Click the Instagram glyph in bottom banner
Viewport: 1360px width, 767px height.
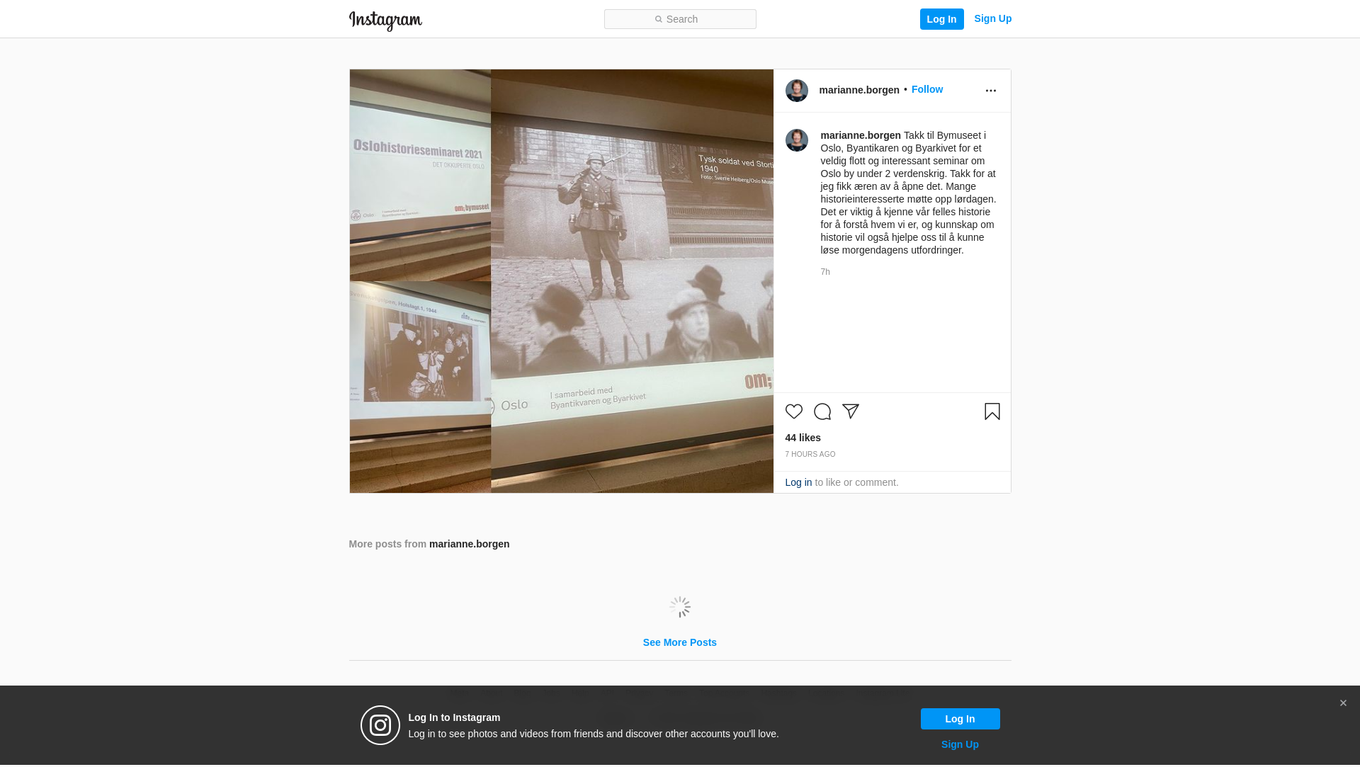coord(380,725)
